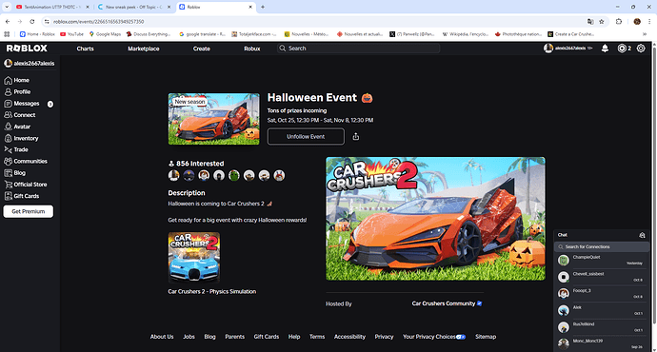Click the Roblox search field
This screenshot has height=352, width=657.
[359, 49]
